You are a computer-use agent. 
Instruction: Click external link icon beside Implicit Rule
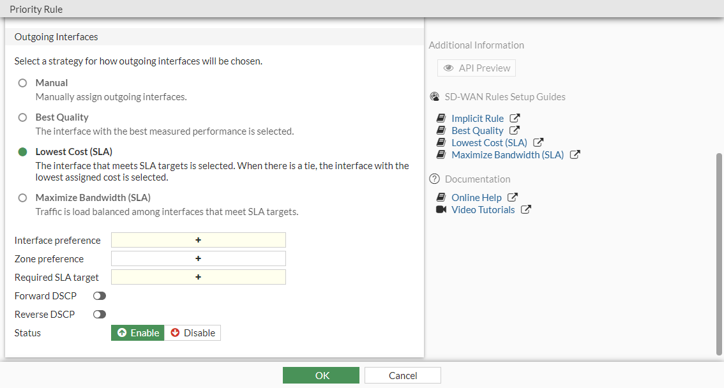click(515, 119)
